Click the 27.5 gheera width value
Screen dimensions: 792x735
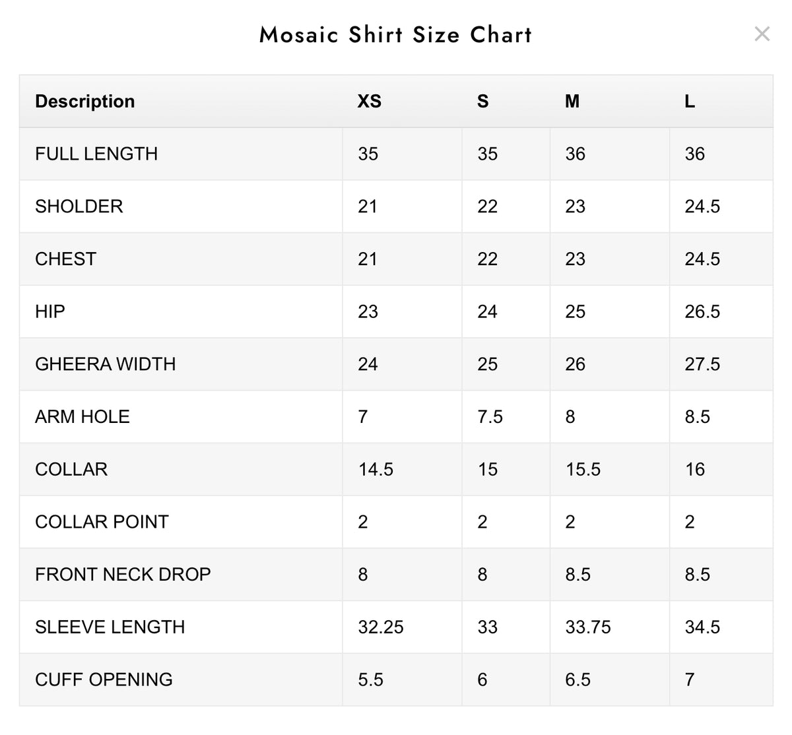[x=702, y=364]
